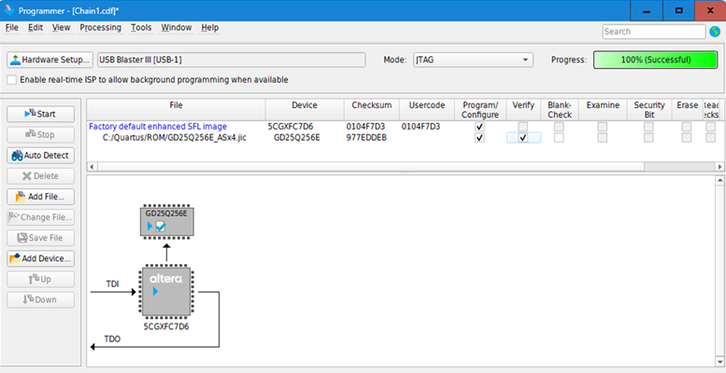The height and width of the screenshot is (373, 726).
Task: Toggle Program/Configure for the factory default SFL image
Action: 479,126
